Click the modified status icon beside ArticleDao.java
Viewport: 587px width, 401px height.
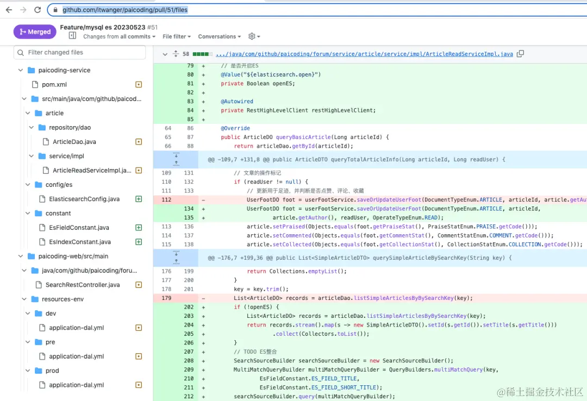tap(139, 142)
